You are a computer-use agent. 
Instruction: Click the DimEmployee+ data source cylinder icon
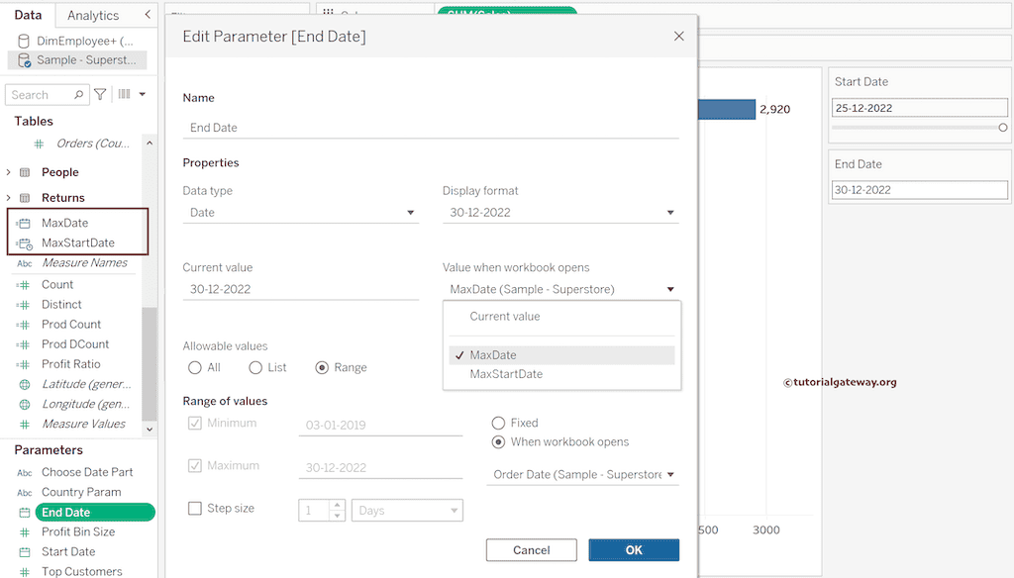click(x=25, y=42)
